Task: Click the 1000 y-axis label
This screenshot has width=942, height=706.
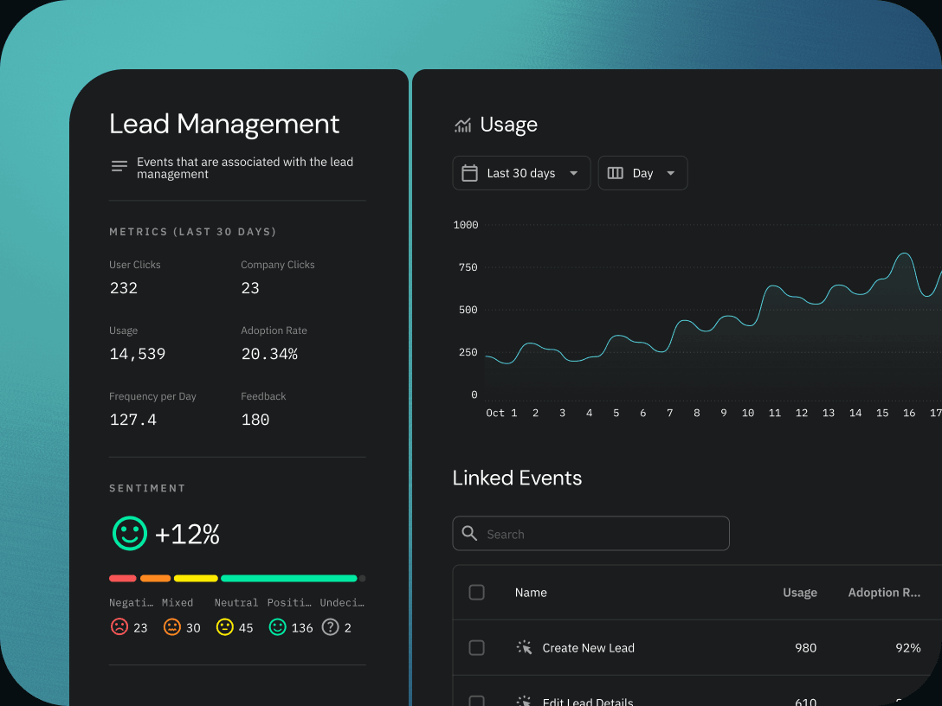Action: (x=466, y=225)
